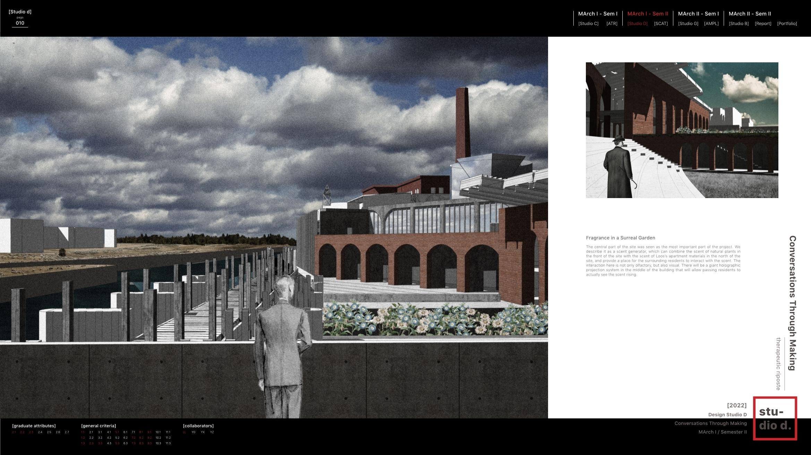811x455 pixels.
Task: Click the Fragrance in a Surreal Garden heading
Action: pyautogui.click(x=620, y=238)
